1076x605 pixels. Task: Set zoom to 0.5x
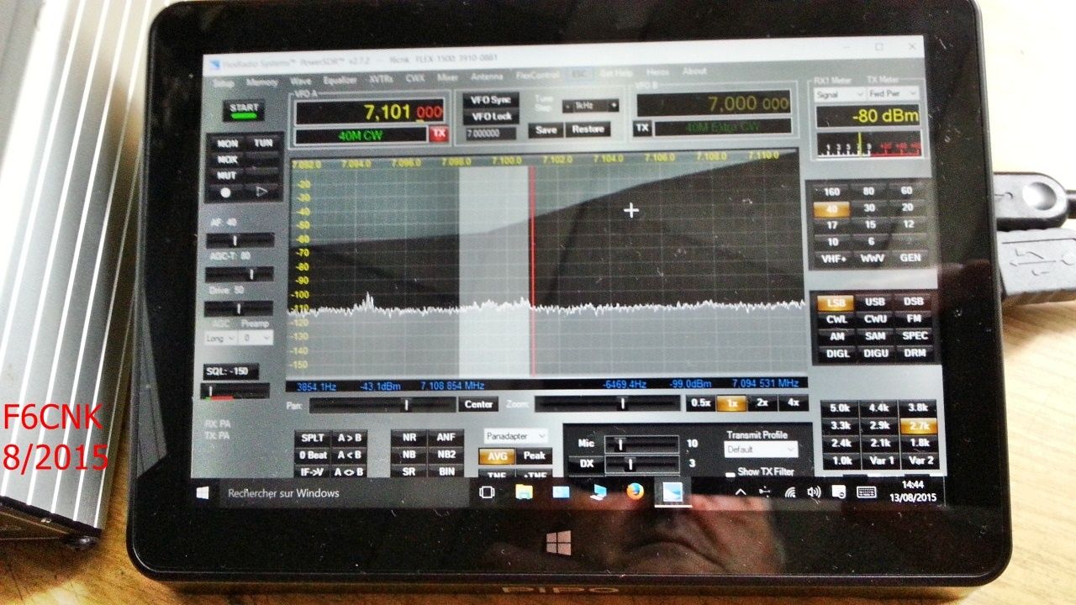pos(700,403)
